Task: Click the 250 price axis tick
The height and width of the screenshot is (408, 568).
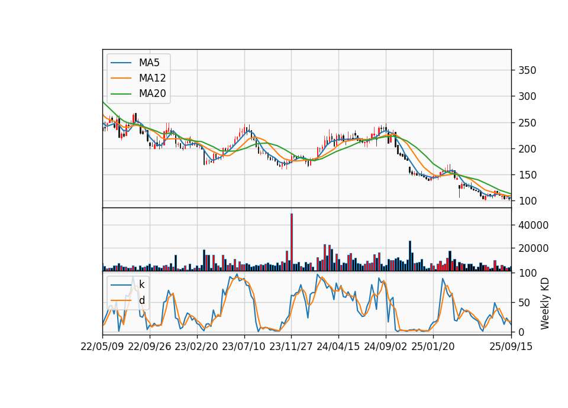Action: click(527, 123)
